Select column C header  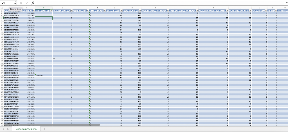[x=44, y=8]
